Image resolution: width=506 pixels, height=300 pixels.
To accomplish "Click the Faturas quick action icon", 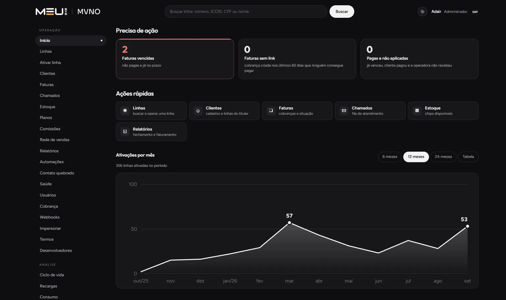I will pyautogui.click(x=271, y=111).
